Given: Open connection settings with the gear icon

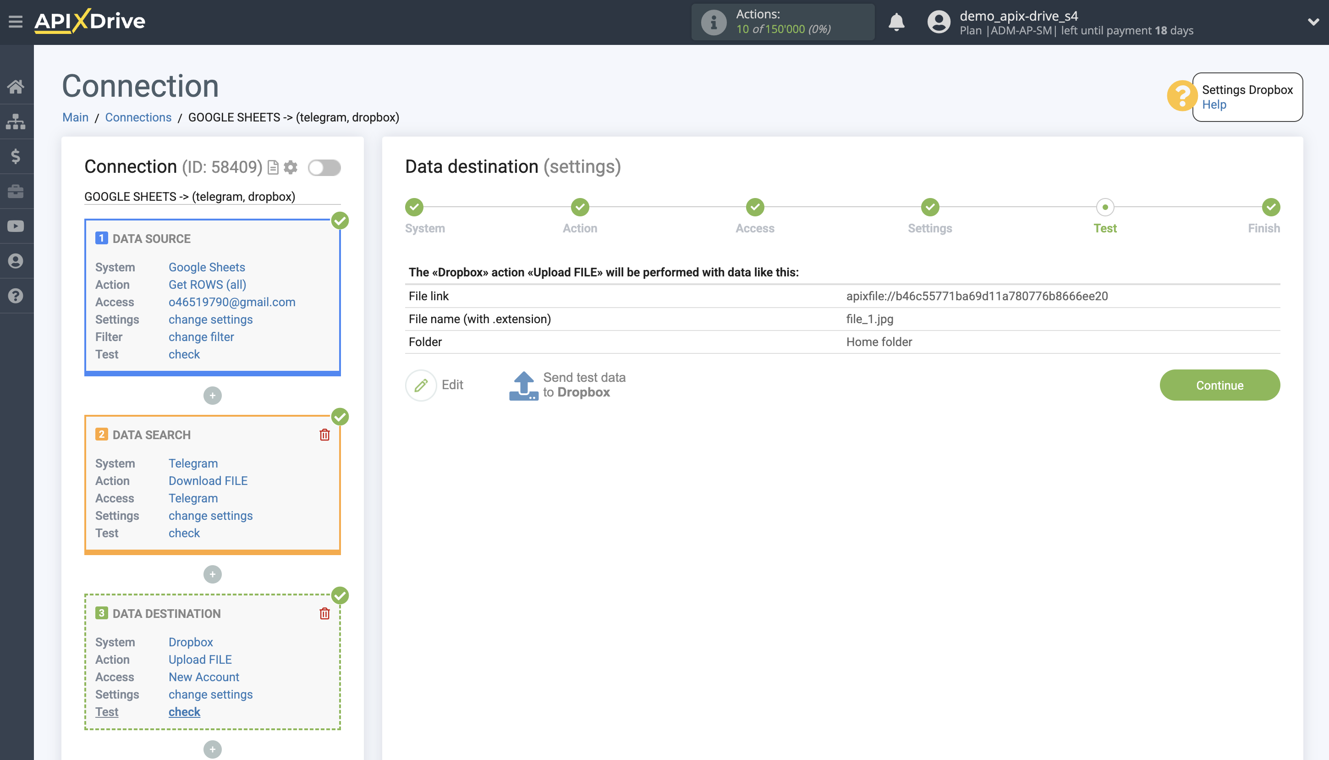Looking at the screenshot, I should pos(291,168).
